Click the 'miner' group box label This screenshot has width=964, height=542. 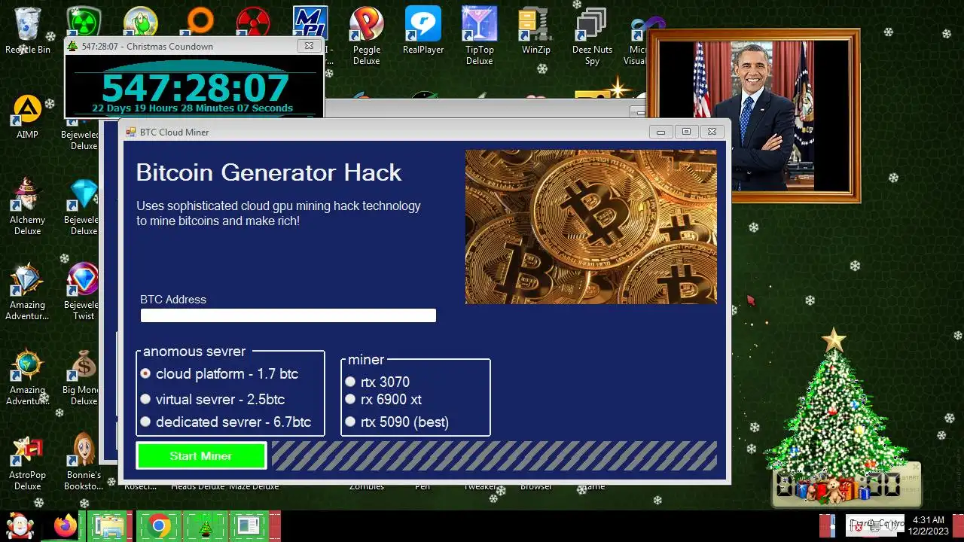tap(366, 360)
